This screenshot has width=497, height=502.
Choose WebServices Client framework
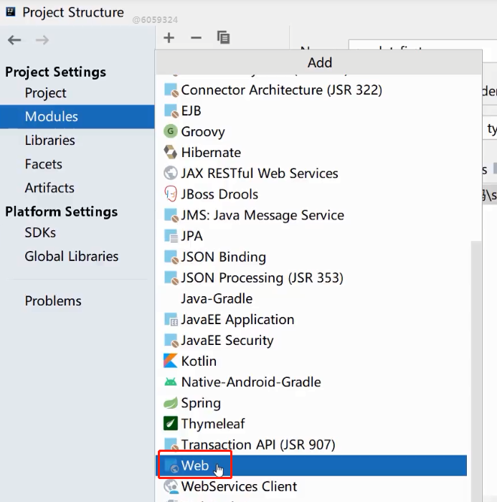coord(239,486)
